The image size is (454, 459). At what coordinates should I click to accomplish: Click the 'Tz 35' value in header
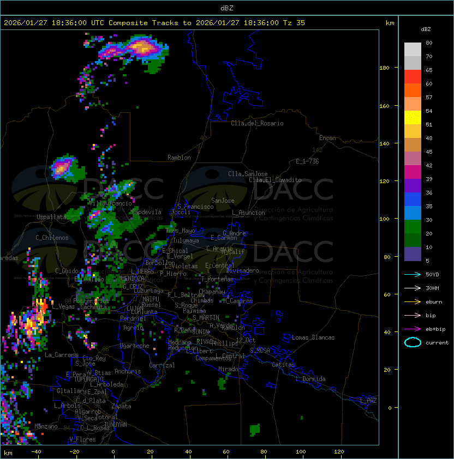point(294,23)
